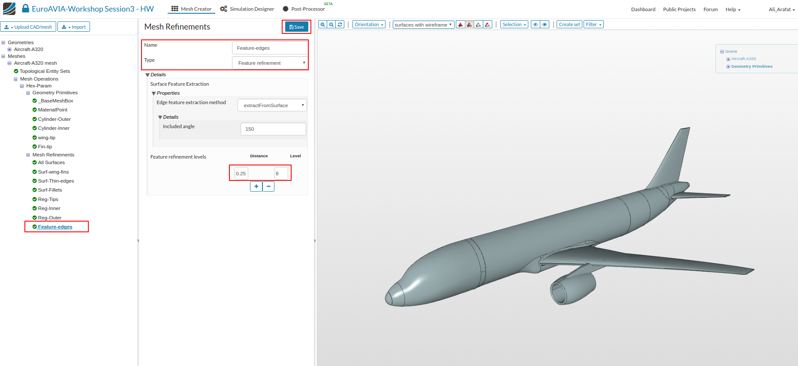Viewport: 798px width, 366px height.
Task: Click the Level value field 8
Action: tap(281, 174)
